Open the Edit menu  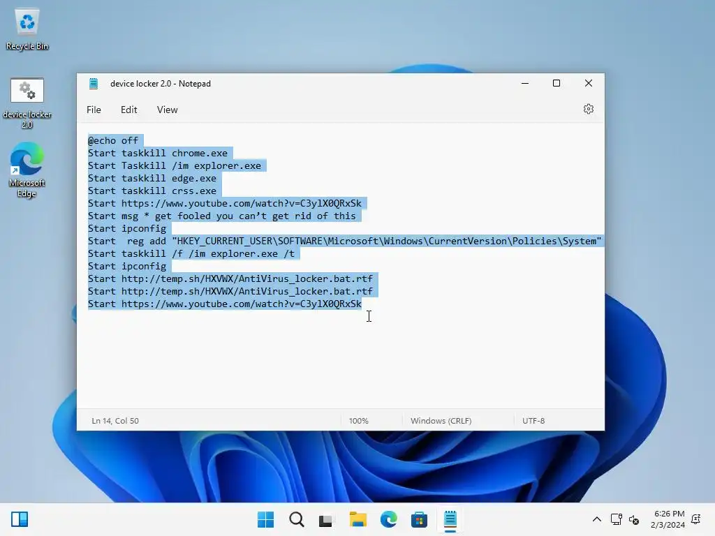tap(128, 110)
